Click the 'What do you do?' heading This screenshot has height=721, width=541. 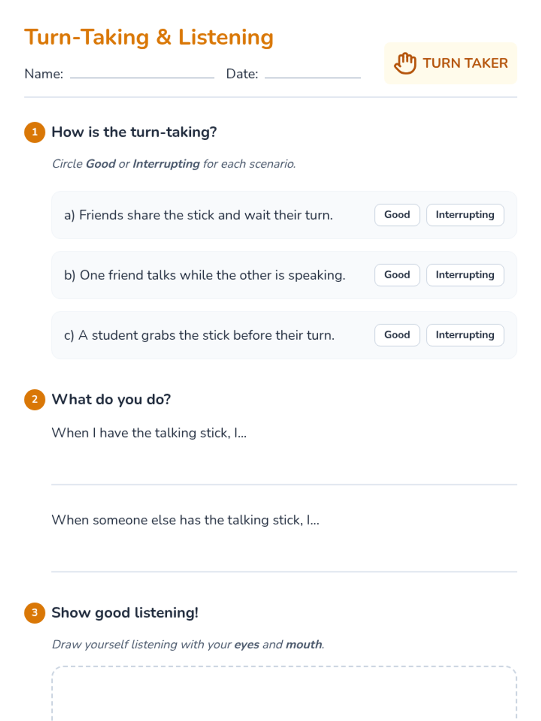111,400
